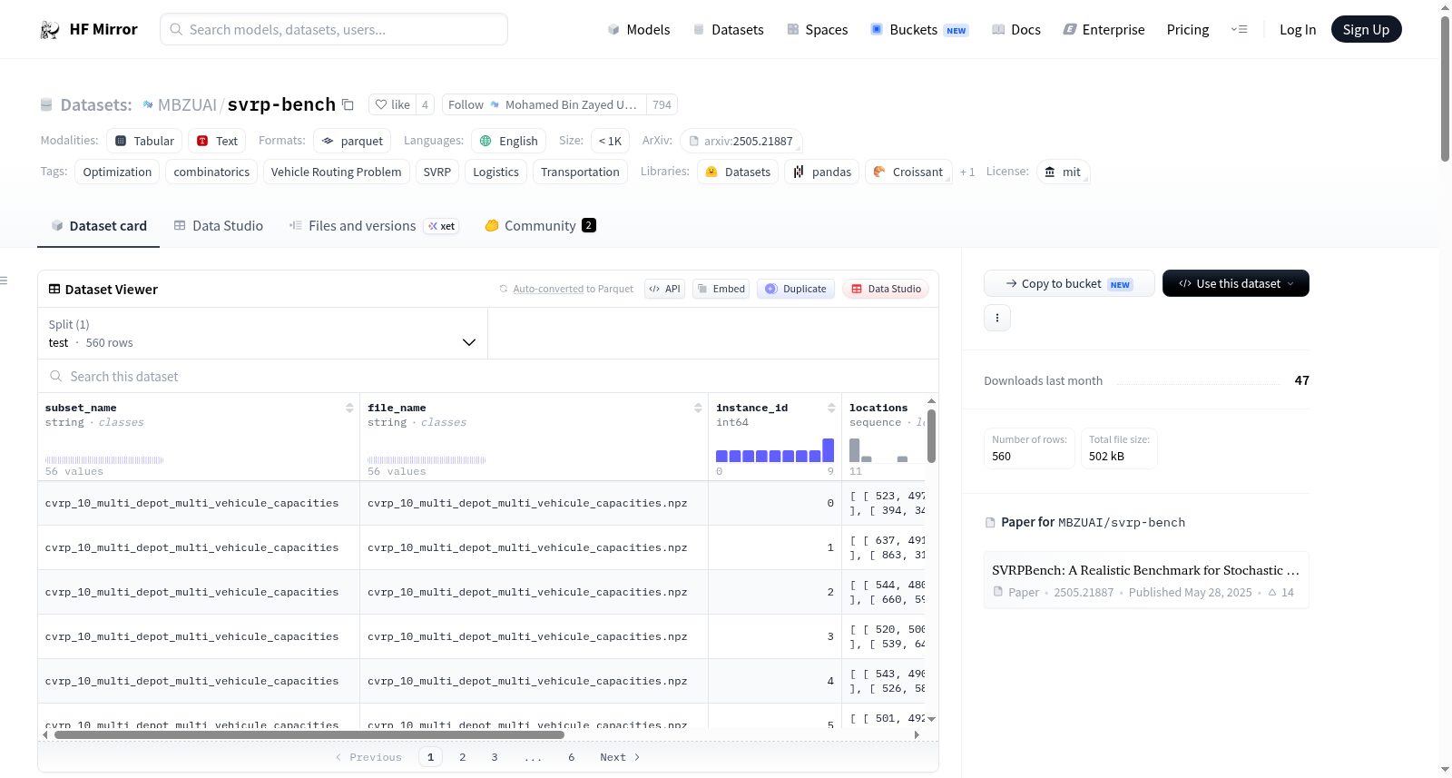Sort by the file_name column arrows
Screen dimensions: 1452x778
click(x=698, y=408)
